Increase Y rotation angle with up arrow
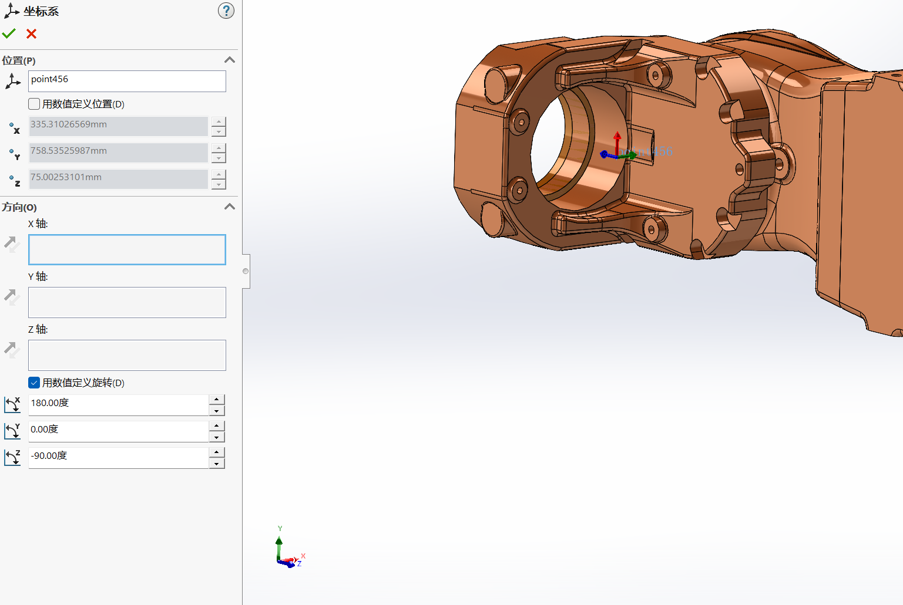The width and height of the screenshot is (903, 605). (x=217, y=425)
